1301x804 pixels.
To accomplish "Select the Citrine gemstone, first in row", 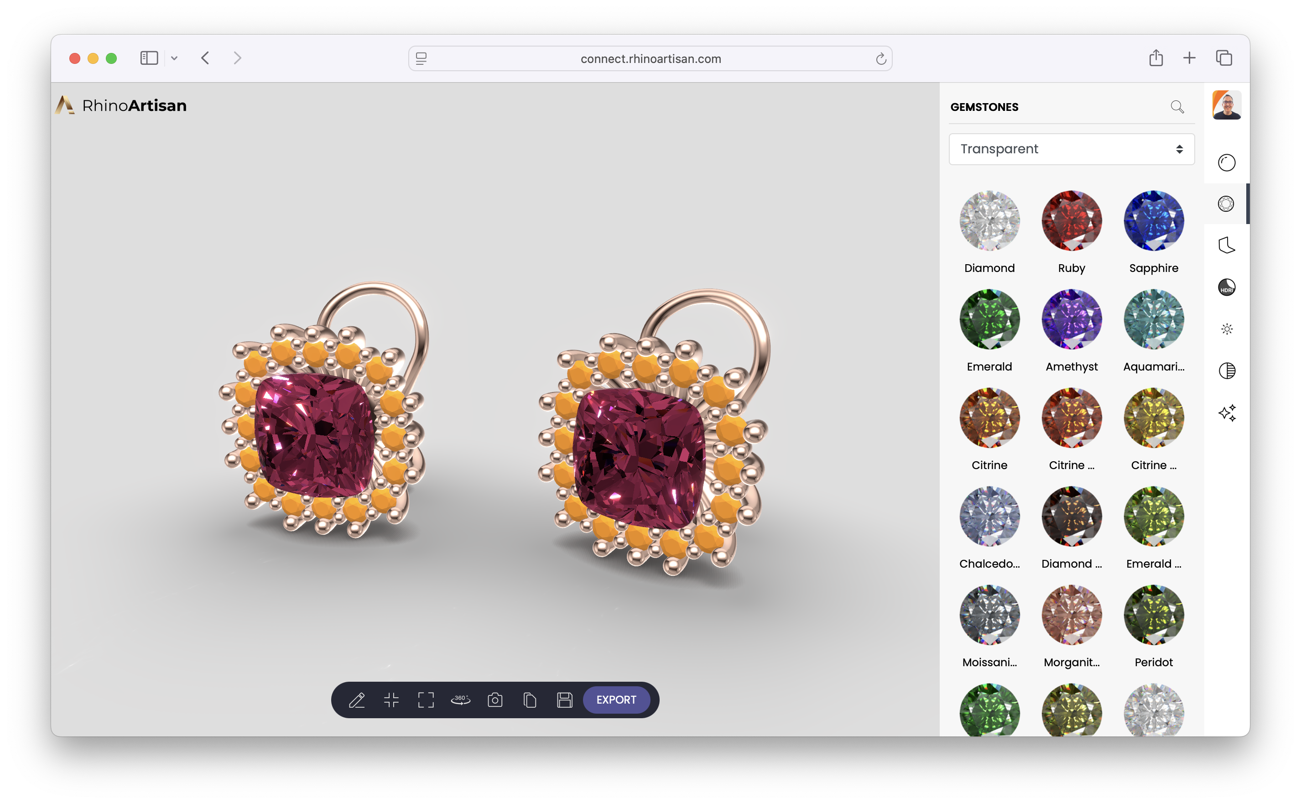I will click(989, 418).
